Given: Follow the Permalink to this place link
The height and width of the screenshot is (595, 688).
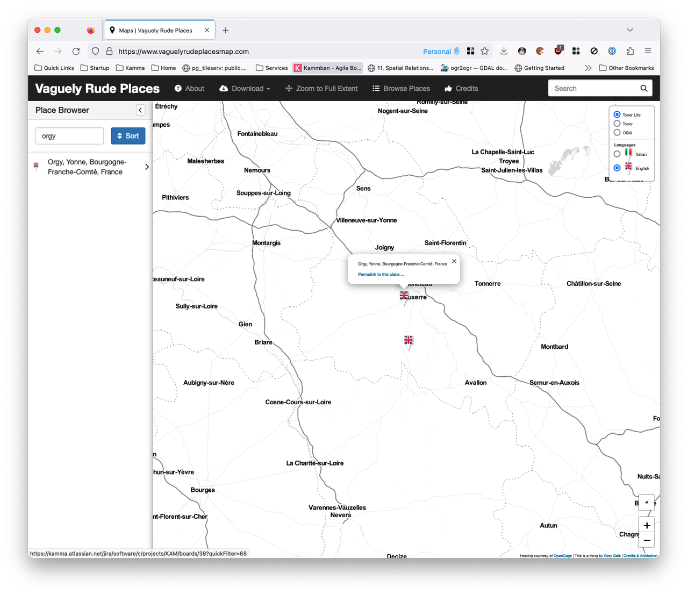Looking at the screenshot, I should 381,275.
